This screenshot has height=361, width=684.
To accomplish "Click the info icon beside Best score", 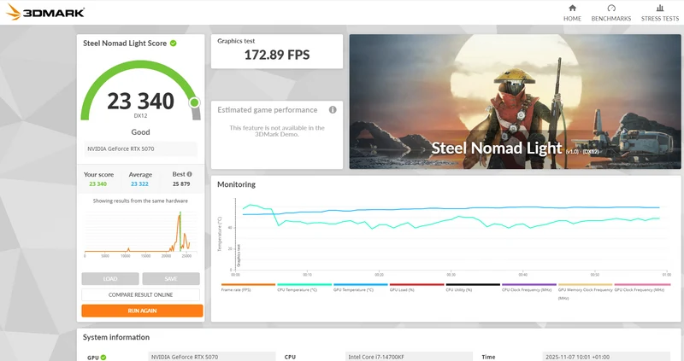I will pos(189,174).
